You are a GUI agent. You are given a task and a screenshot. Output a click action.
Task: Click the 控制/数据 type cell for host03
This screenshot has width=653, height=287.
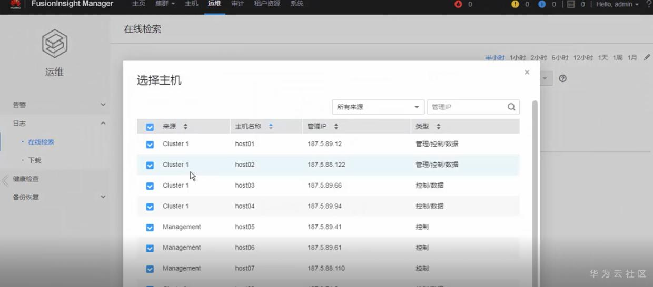coord(430,186)
